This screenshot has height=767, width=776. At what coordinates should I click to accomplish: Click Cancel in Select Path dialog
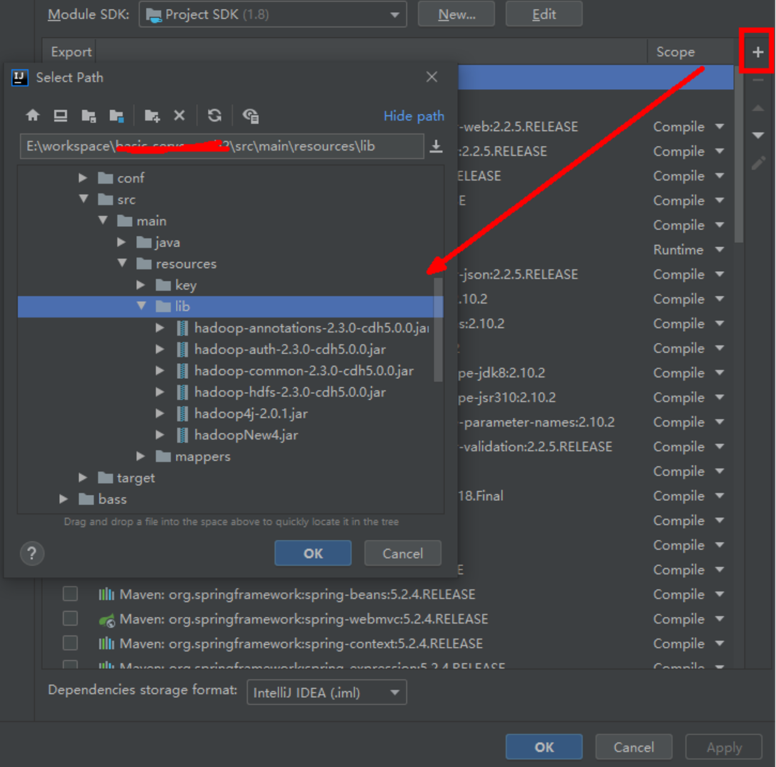[403, 553]
